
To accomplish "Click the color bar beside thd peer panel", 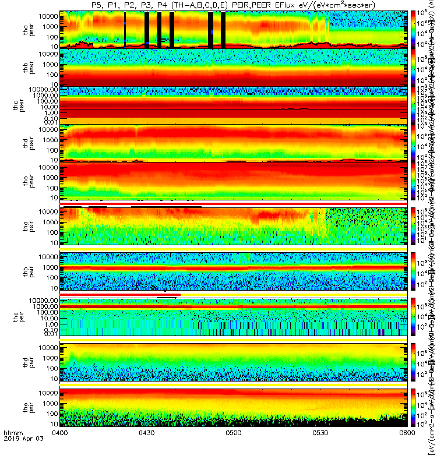I will coord(413,143).
